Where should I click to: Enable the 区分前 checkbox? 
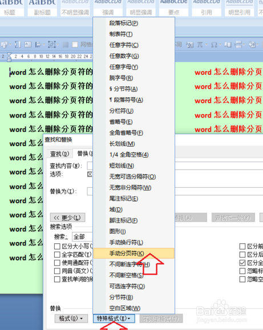click(x=242, y=246)
